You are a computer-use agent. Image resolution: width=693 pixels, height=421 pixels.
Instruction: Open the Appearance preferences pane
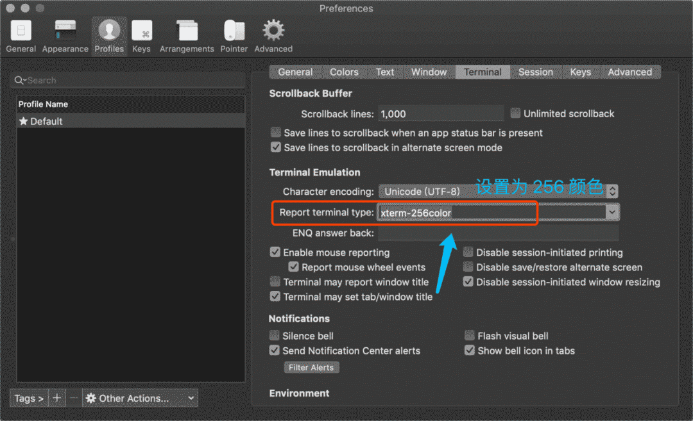[x=65, y=36]
